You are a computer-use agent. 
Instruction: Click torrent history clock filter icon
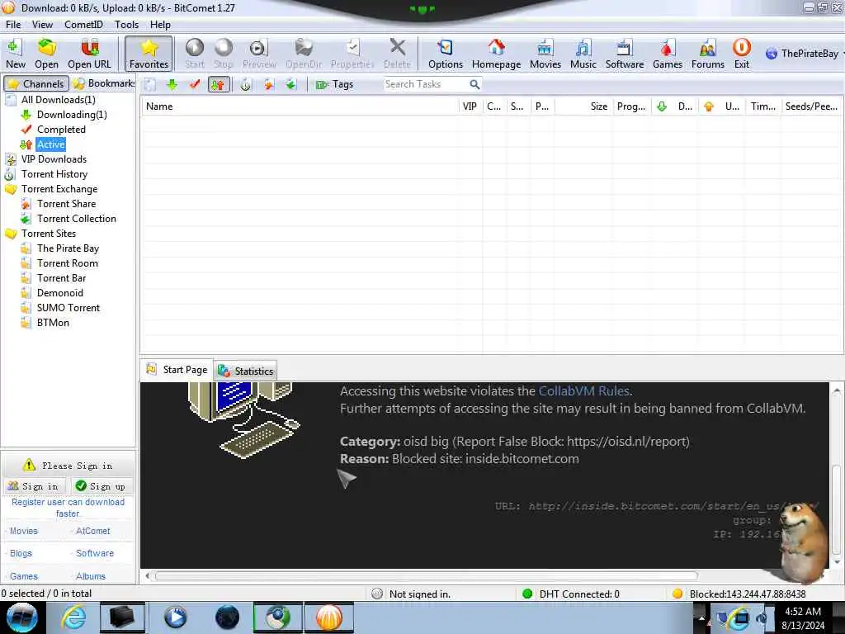[246, 85]
